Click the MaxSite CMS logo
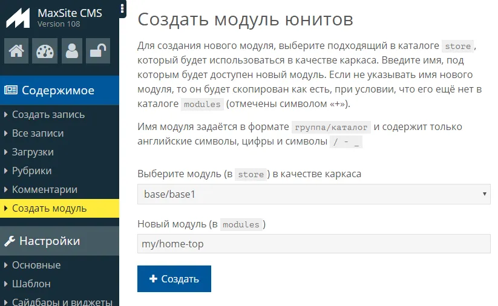Screen dimensions: 498x306 (x=18, y=18)
